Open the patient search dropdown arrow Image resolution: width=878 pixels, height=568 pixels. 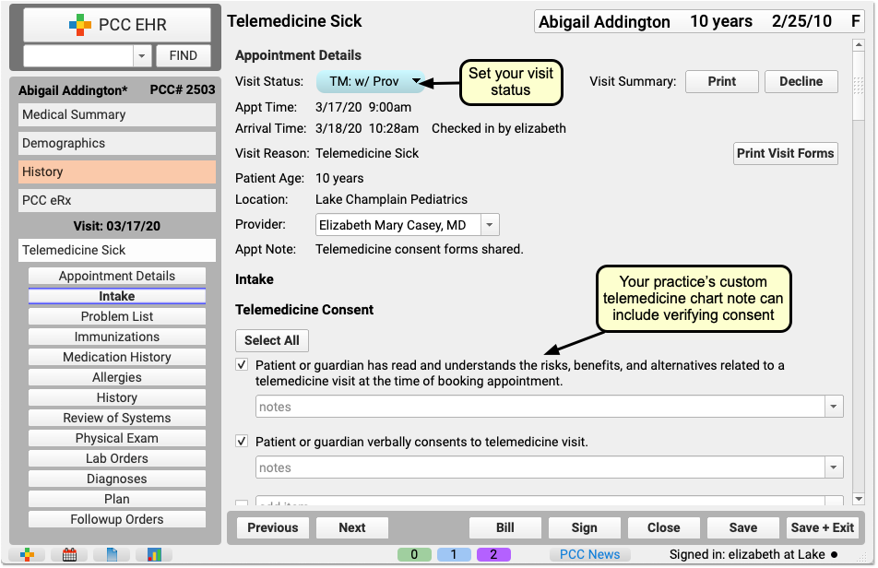[x=142, y=55]
